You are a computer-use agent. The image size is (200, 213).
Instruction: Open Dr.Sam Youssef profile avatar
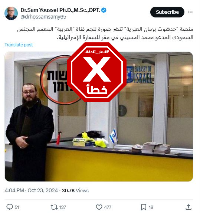11,13
